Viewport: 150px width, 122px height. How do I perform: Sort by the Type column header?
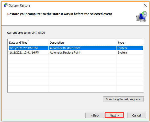point(130,43)
